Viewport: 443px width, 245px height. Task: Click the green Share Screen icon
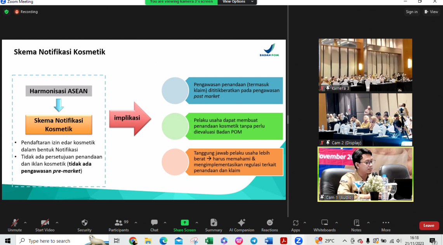[184, 223]
